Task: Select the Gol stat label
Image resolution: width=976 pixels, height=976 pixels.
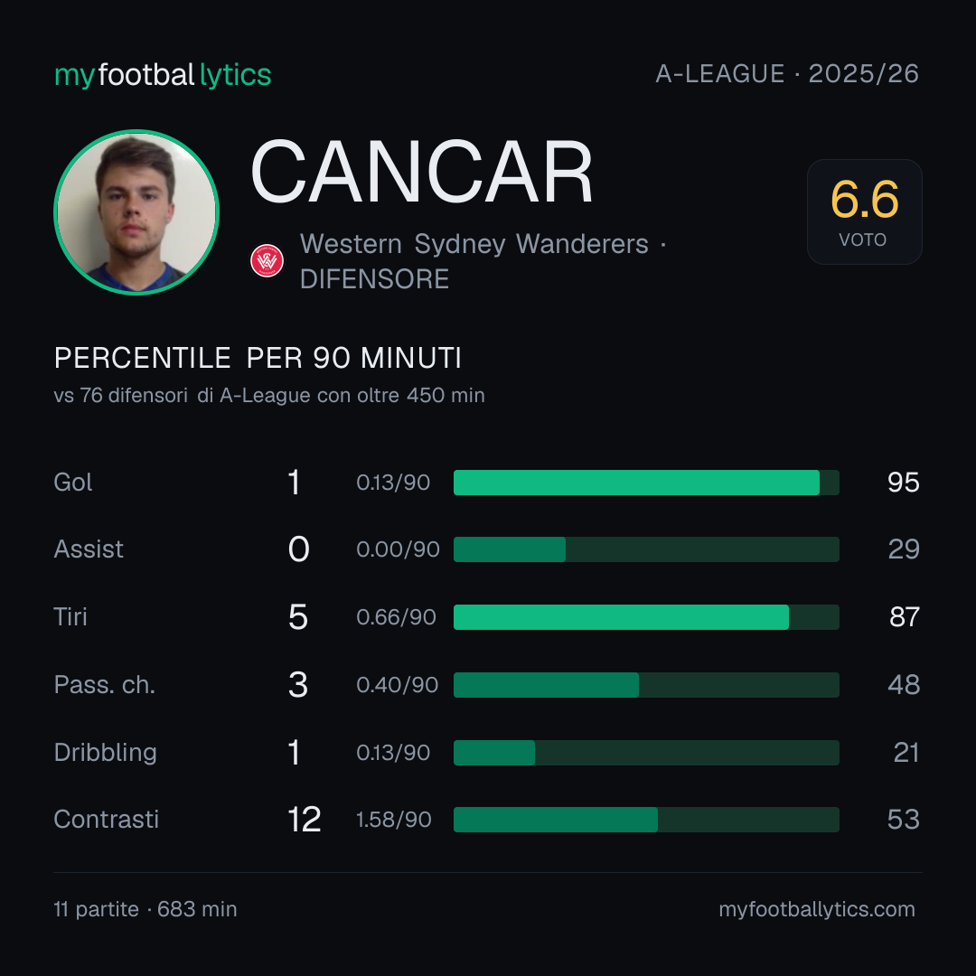Action: [73, 483]
